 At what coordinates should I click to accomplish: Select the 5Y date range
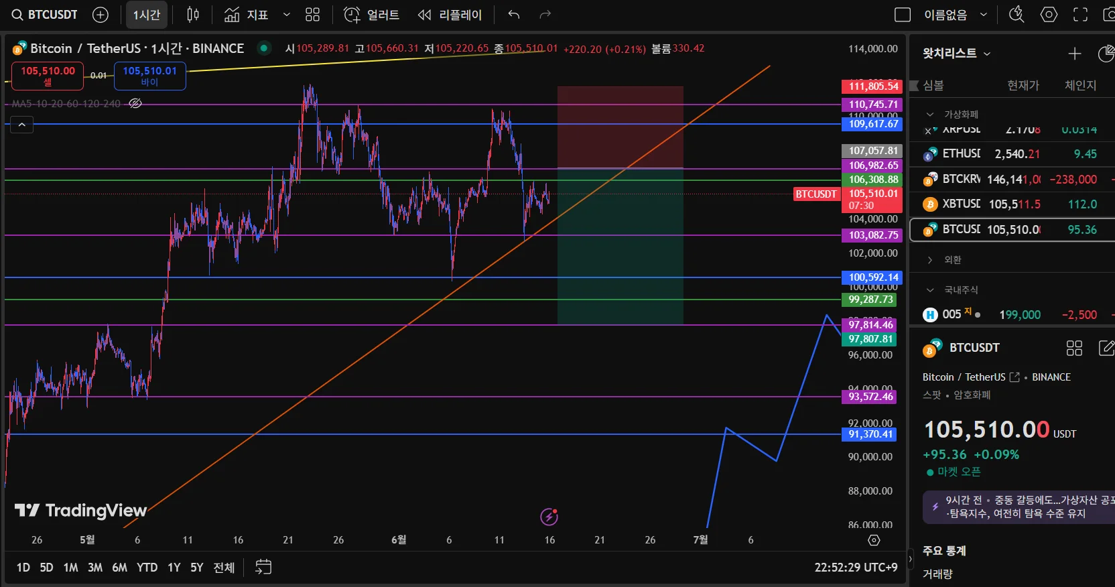(197, 568)
